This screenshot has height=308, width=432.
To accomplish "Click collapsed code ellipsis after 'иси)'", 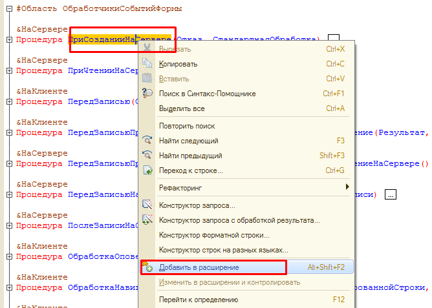I will pos(391,194).
